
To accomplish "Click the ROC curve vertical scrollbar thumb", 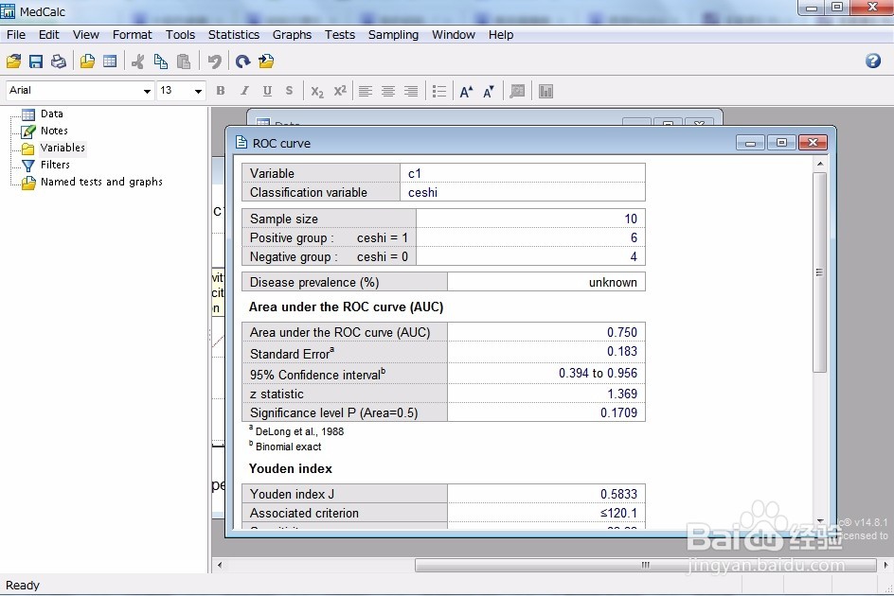I will (820, 272).
